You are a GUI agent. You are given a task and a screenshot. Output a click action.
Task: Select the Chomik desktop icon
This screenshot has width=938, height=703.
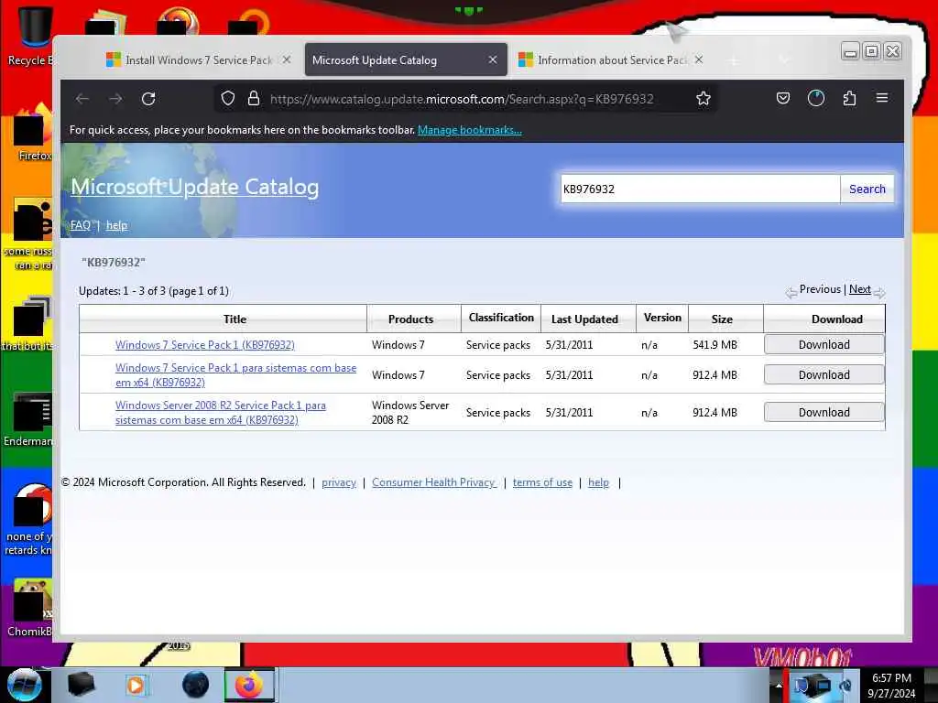[30, 608]
